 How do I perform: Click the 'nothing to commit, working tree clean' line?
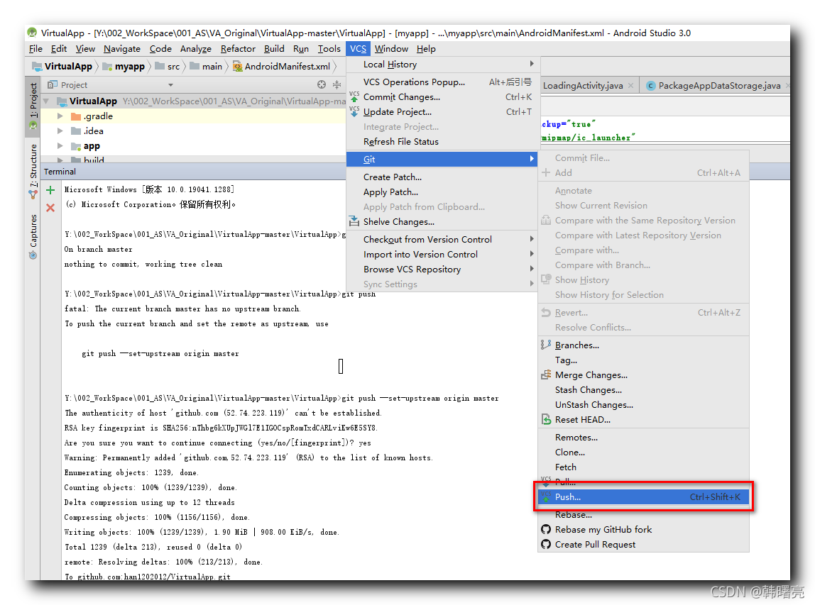(143, 265)
